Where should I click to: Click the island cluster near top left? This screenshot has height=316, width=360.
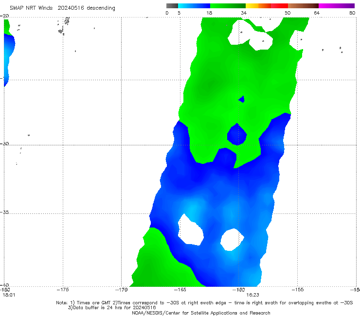(x=64, y=26)
